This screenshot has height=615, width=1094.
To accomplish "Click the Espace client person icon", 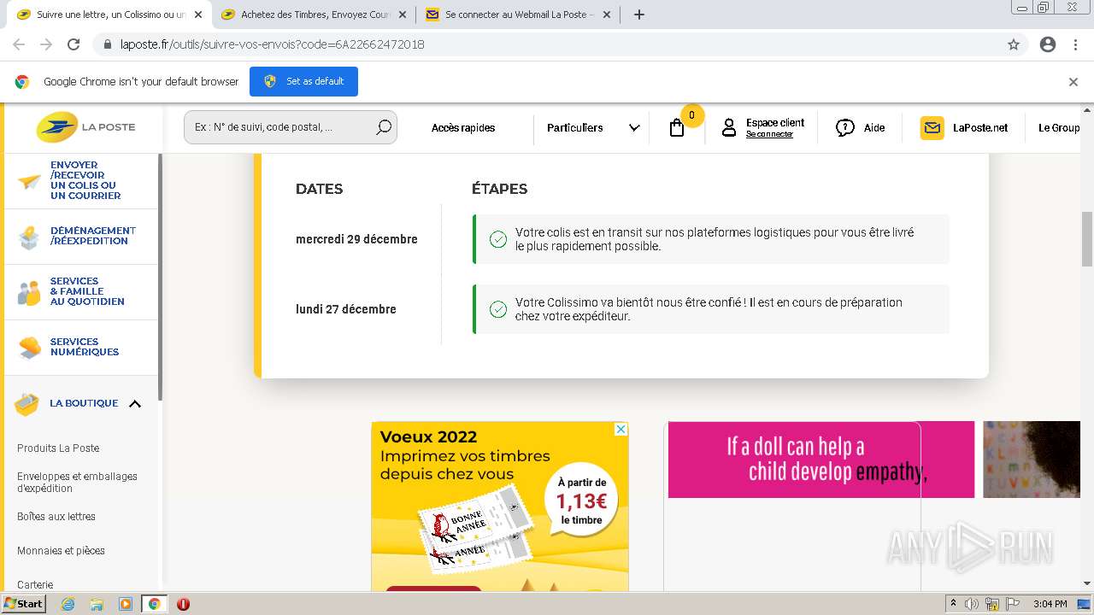I will [729, 128].
